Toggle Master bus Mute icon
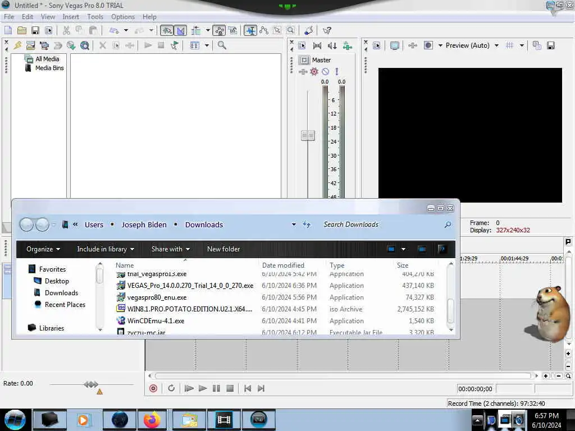The width and height of the screenshot is (575, 431). click(325, 71)
